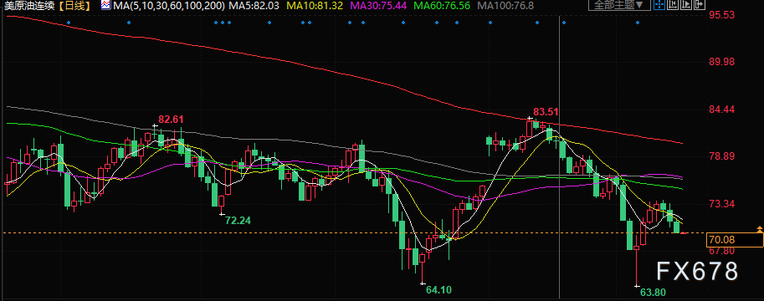Viewport: 764px width, 301px height.
Task: Select the MA60:76.56 legend value
Action: click(442, 6)
